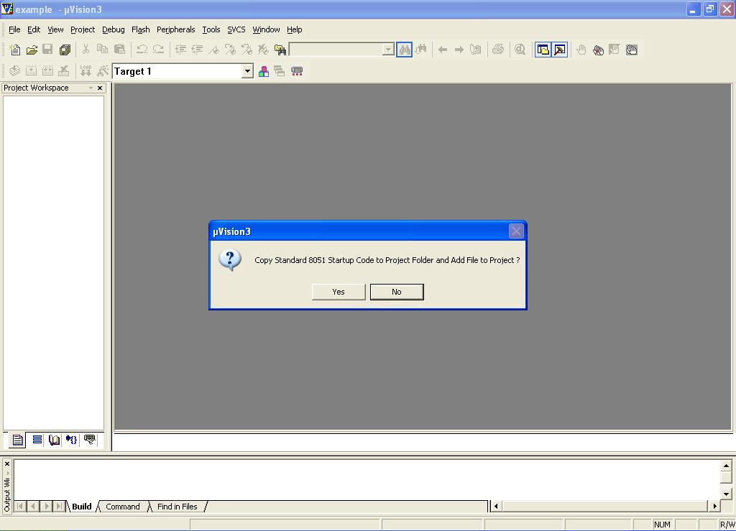Open the Tools menu

(211, 29)
